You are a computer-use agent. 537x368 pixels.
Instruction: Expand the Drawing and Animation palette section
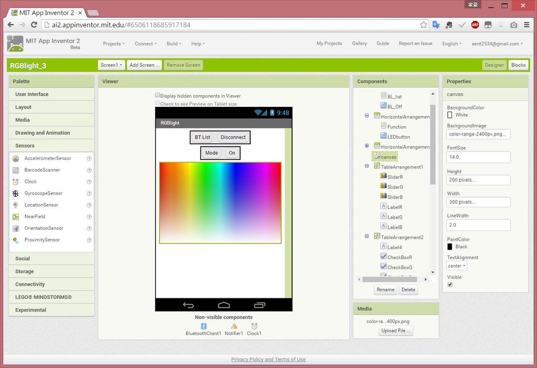pyautogui.click(x=52, y=132)
